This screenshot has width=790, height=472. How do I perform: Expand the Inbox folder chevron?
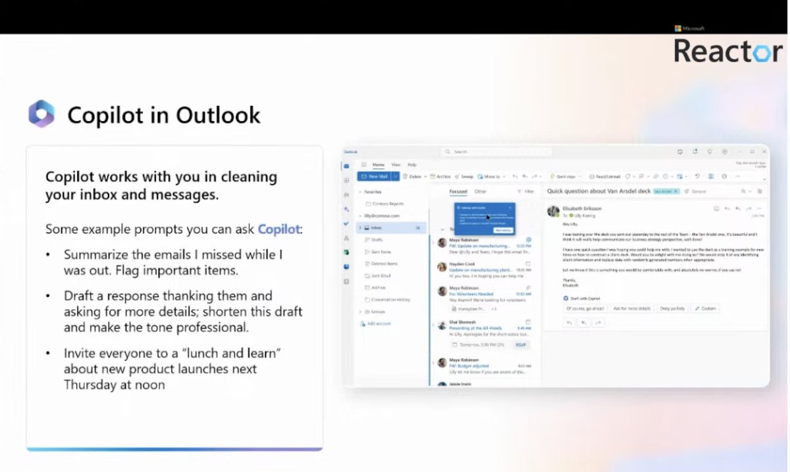pyautogui.click(x=360, y=227)
